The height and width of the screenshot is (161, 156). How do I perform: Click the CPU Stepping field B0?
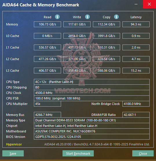click(x=92, y=87)
